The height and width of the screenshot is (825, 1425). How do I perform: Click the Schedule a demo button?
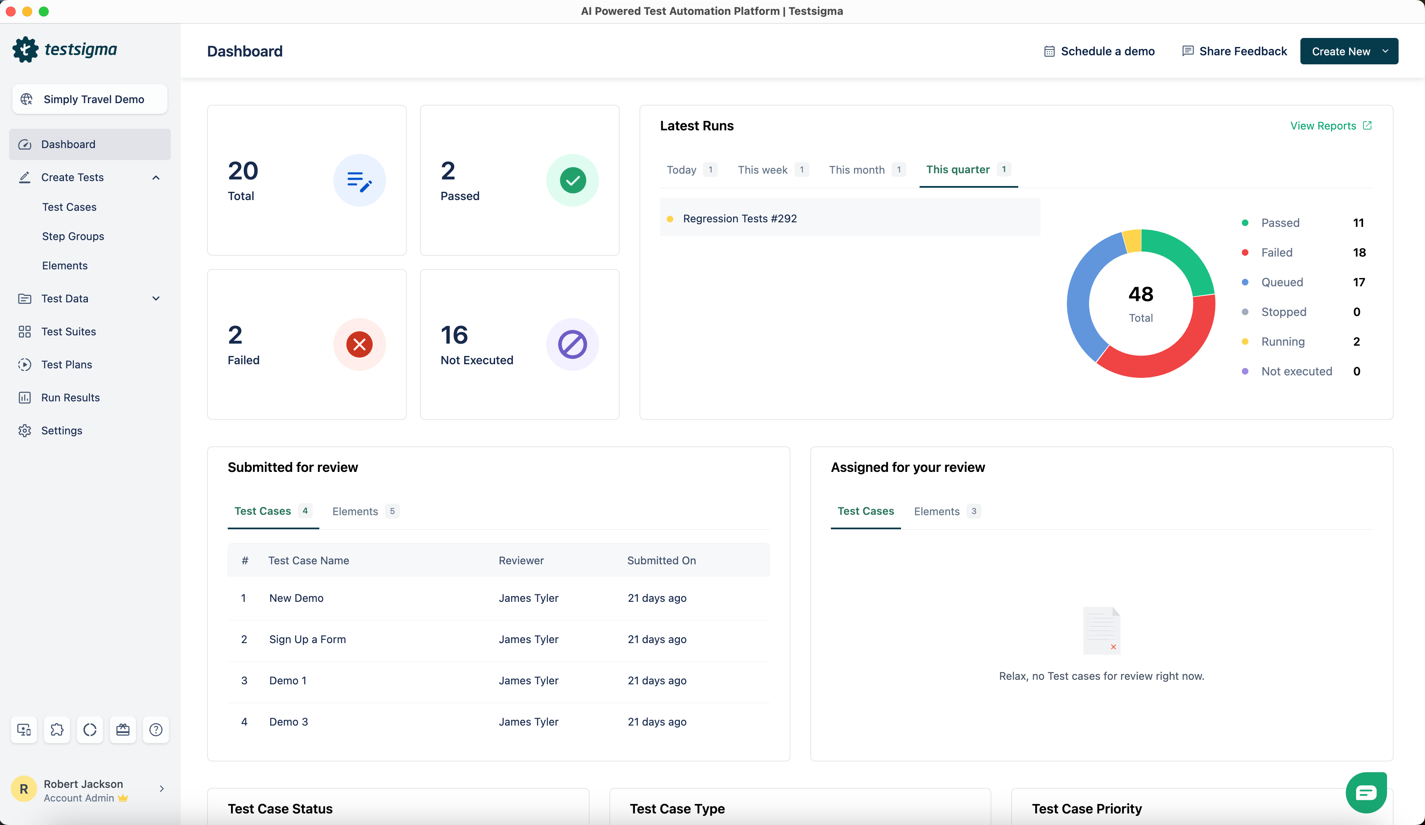coord(1099,51)
